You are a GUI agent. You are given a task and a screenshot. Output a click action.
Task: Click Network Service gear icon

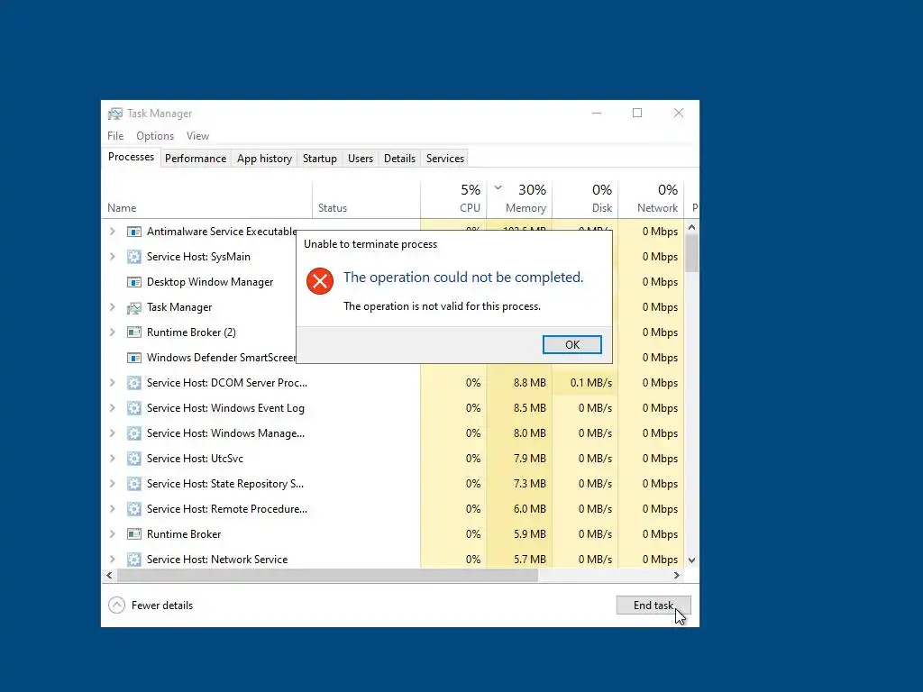coord(134,560)
